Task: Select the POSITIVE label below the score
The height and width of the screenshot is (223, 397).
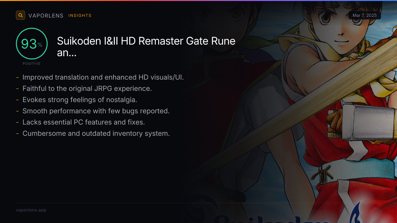Action: coord(32,63)
